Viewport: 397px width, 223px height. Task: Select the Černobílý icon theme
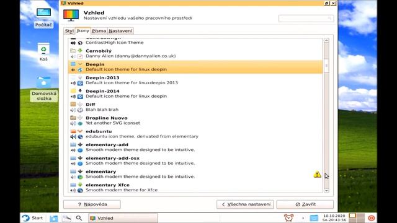point(195,53)
